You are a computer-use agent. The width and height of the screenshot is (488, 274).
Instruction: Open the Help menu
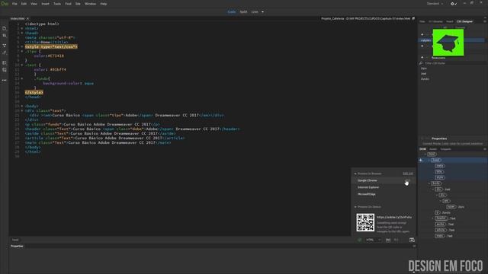click(104, 4)
